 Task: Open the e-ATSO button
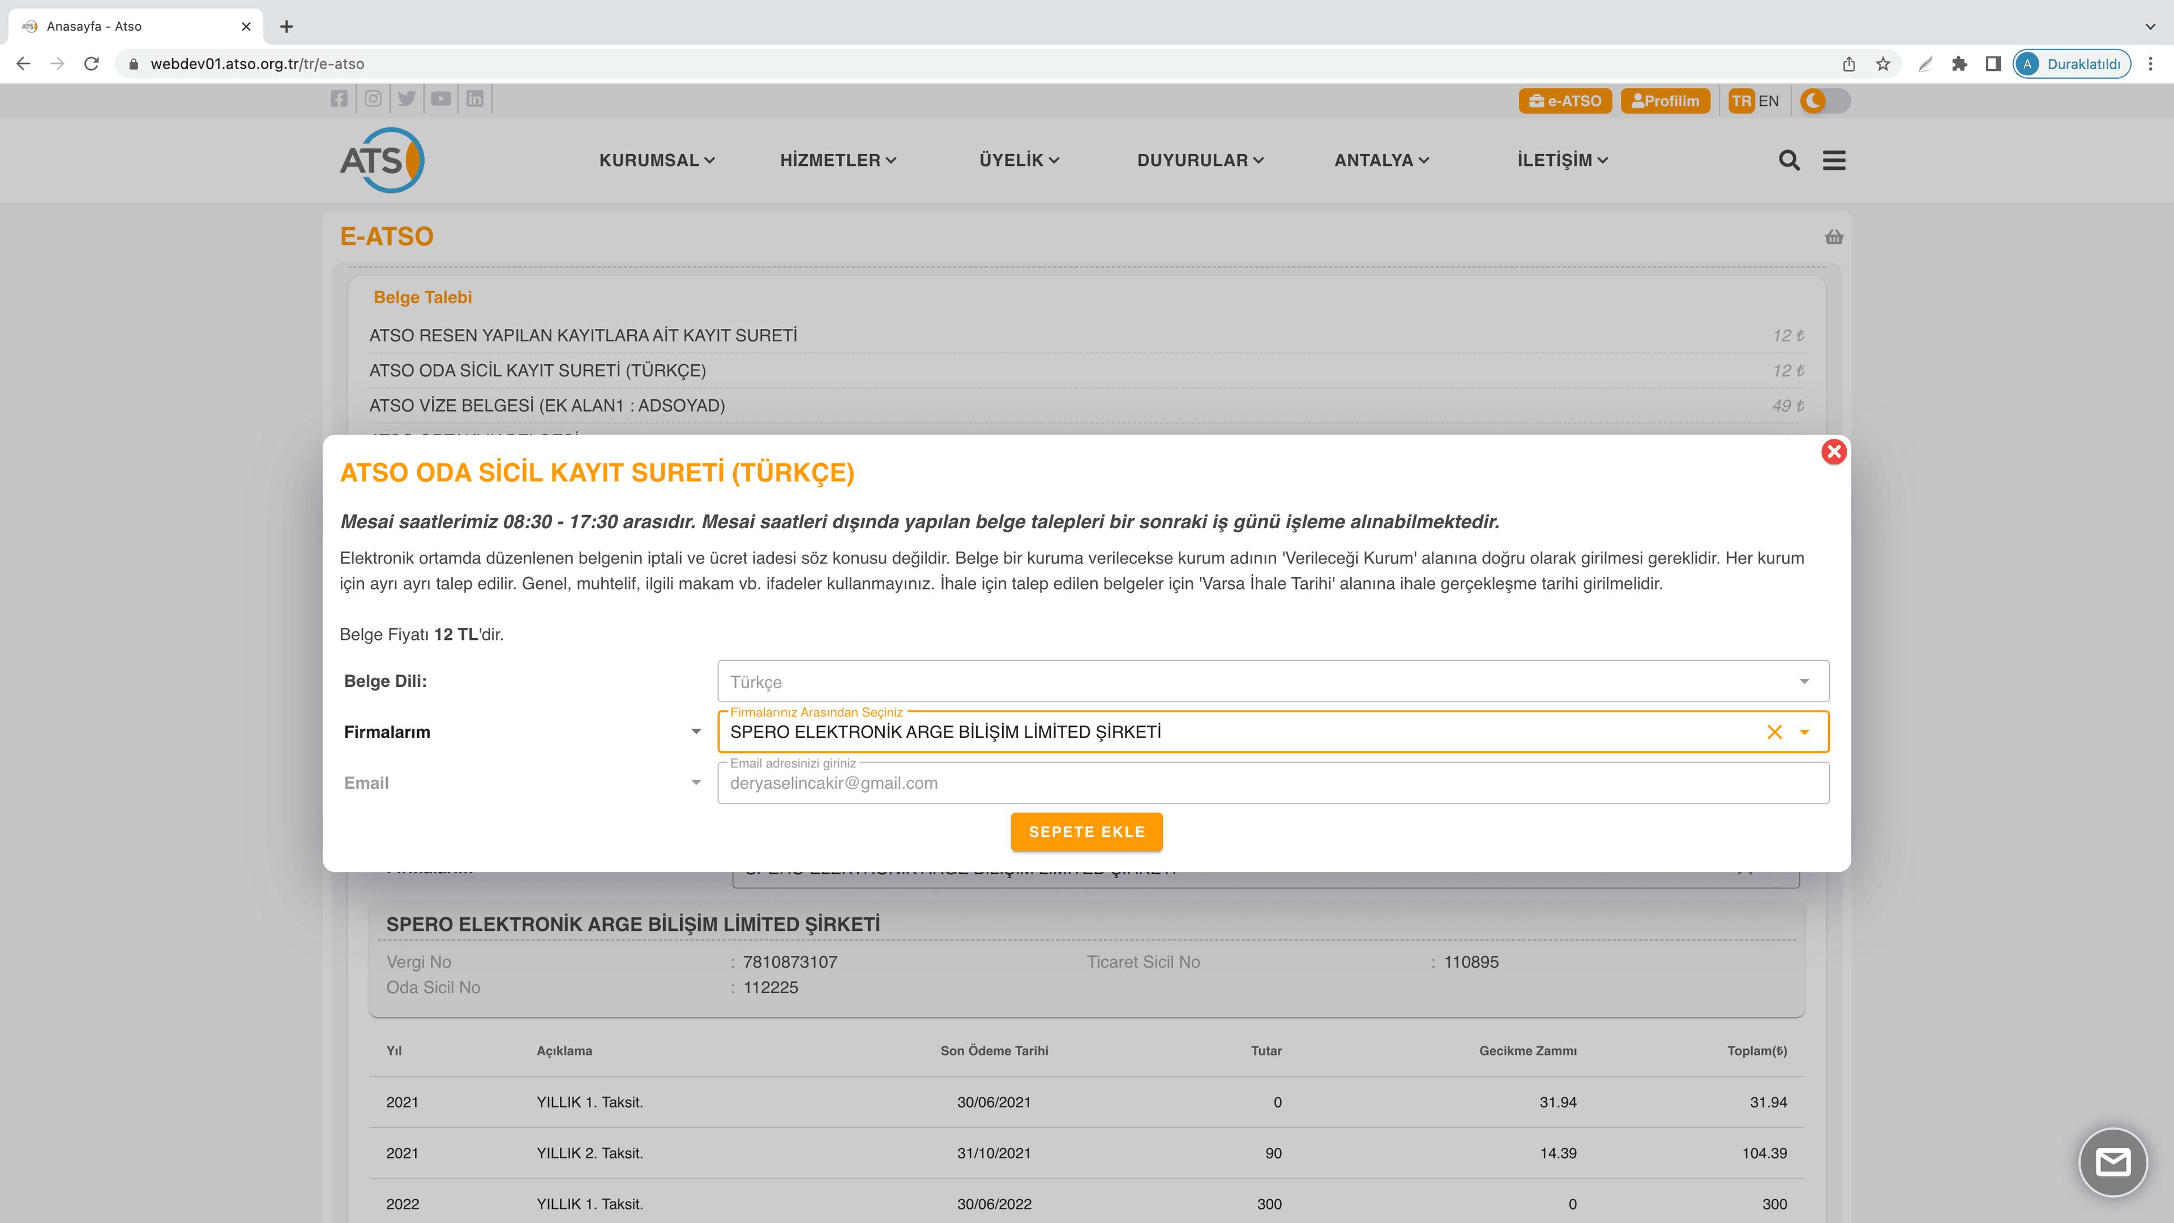click(1565, 101)
